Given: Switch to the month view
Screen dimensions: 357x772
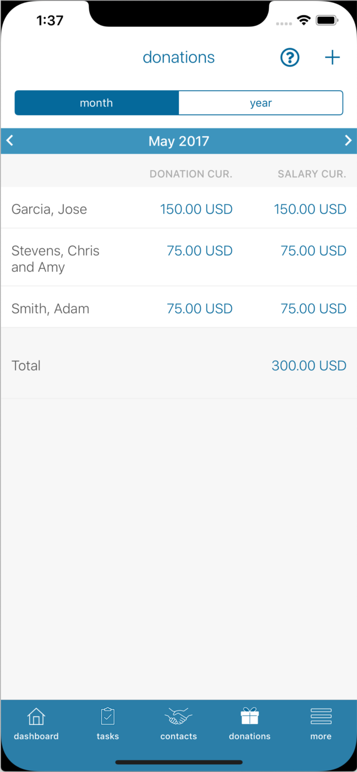Looking at the screenshot, I should coord(97,103).
